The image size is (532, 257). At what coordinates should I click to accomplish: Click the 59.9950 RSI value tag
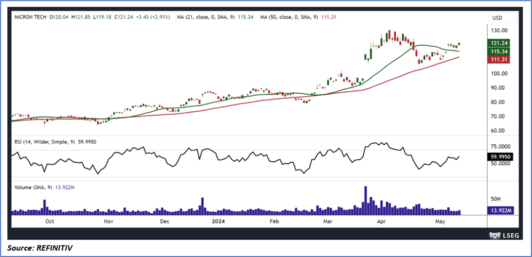click(x=500, y=156)
